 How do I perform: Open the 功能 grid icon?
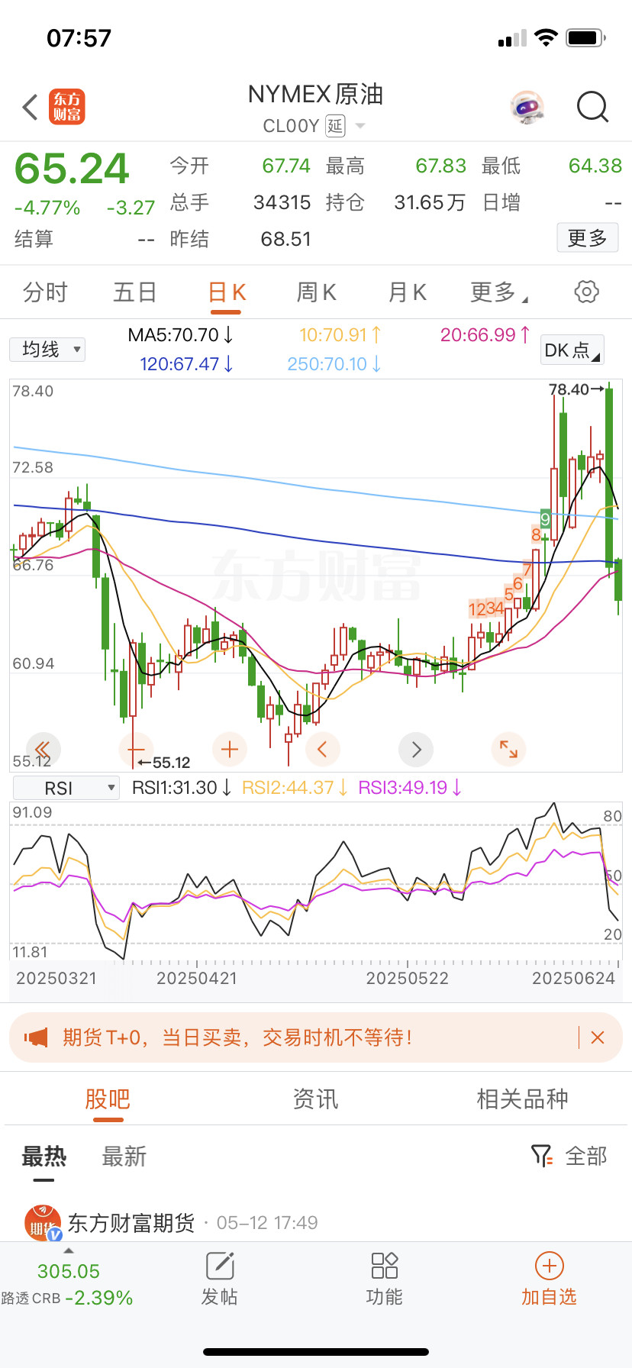pyautogui.click(x=384, y=1266)
